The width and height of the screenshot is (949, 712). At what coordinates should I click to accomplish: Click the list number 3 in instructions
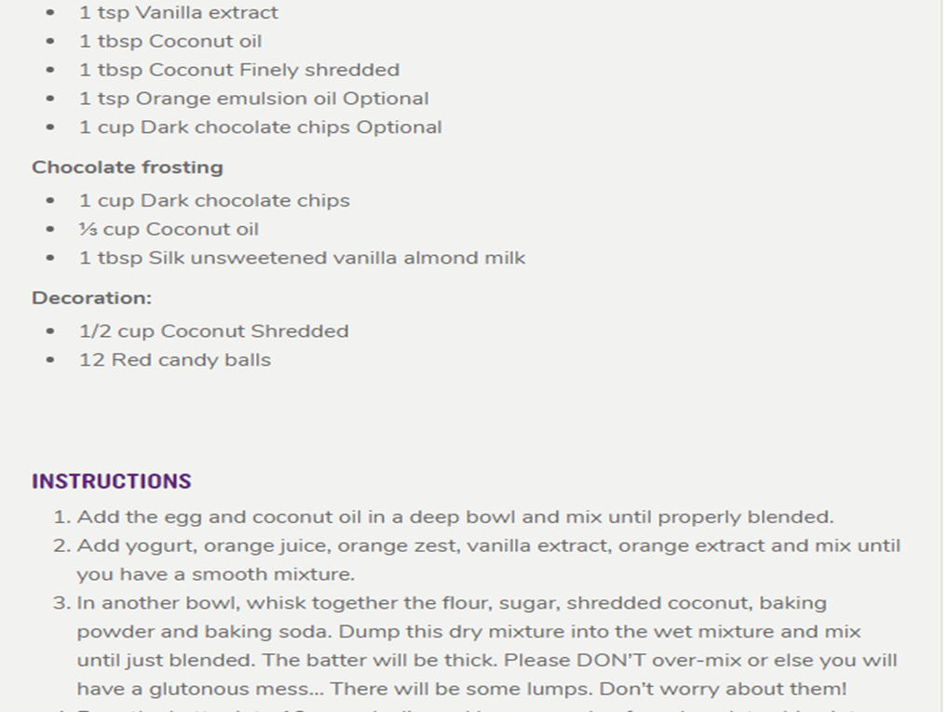coord(62,603)
